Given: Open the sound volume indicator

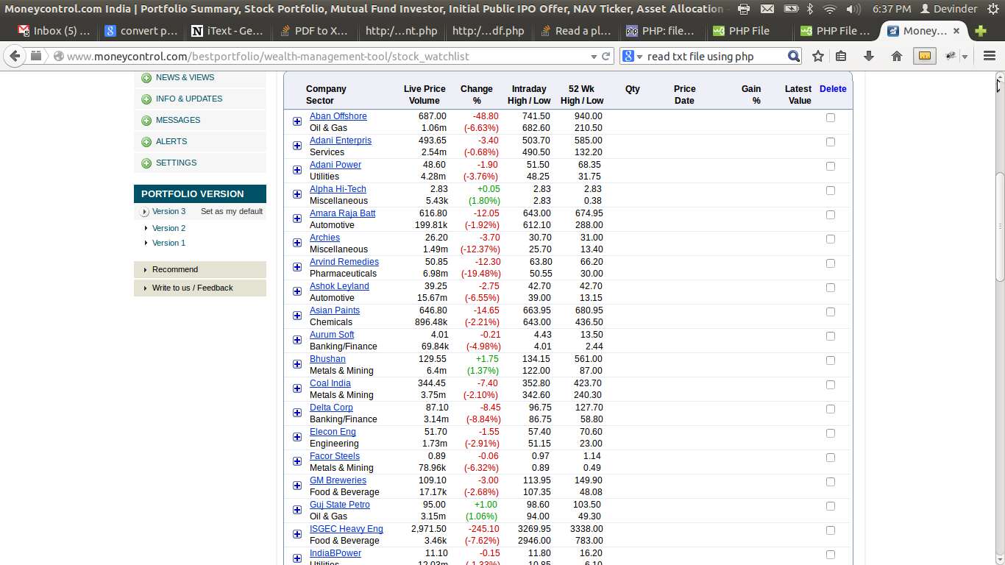Looking at the screenshot, I should pyautogui.click(x=853, y=9).
